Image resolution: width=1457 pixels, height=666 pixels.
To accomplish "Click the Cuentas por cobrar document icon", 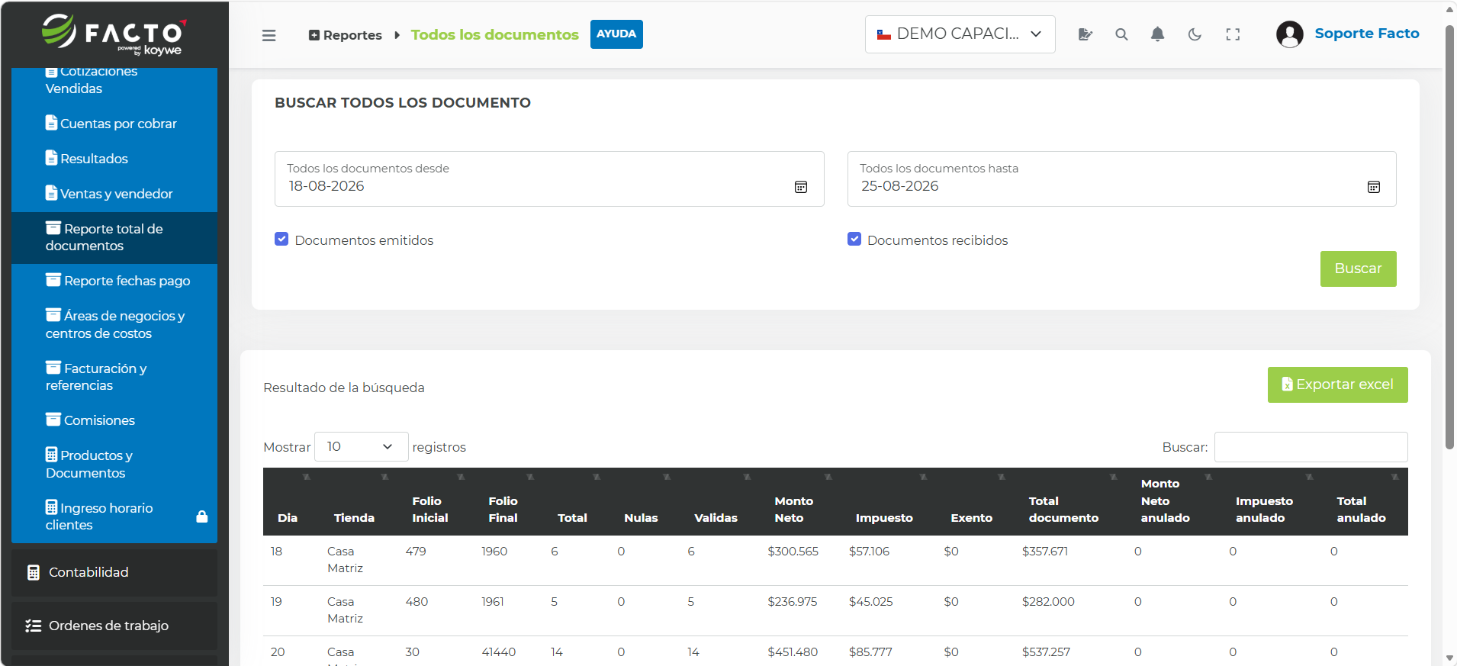I will coord(51,123).
